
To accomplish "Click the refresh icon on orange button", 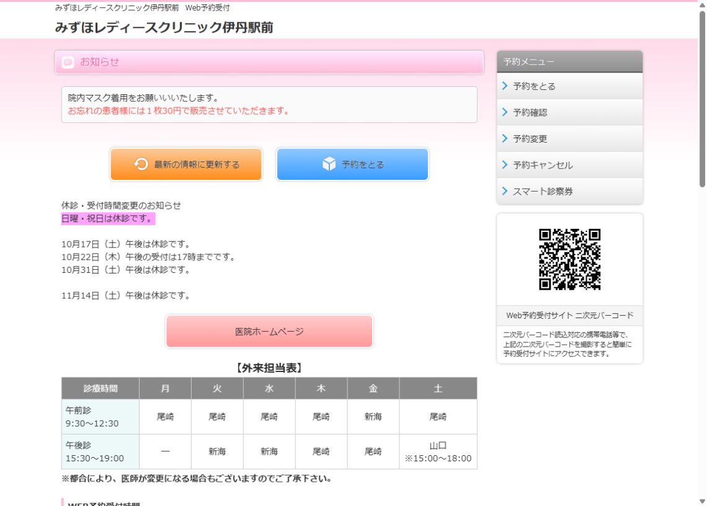I will tap(141, 164).
